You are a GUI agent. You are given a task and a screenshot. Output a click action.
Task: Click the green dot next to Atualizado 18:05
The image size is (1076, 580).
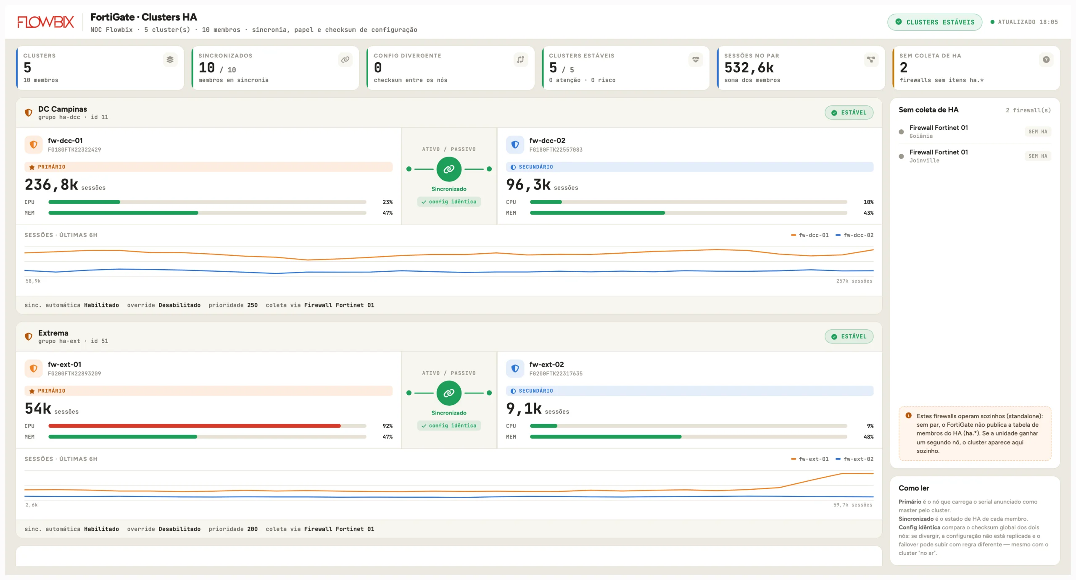(x=992, y=22)
